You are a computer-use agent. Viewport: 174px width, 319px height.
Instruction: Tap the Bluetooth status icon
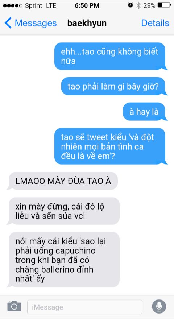tap(138, 5)
